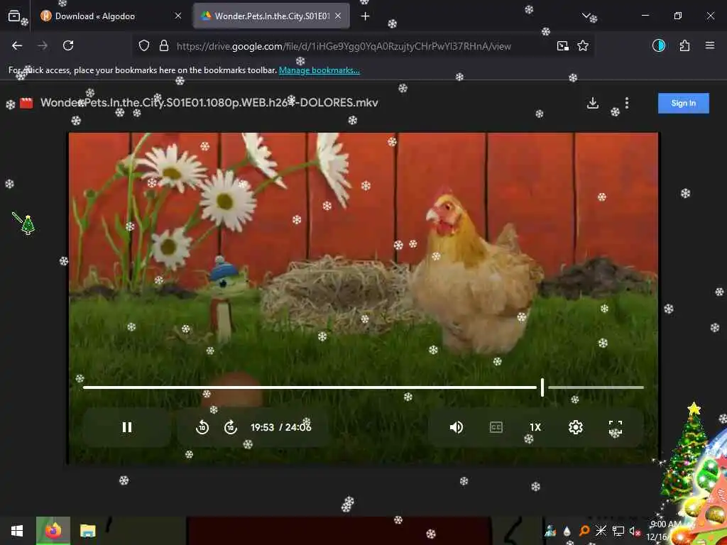This screenshot has height=545, width=727.
Task: Close the Wonder.Pets Drive tab
Action: coord(338,16)
